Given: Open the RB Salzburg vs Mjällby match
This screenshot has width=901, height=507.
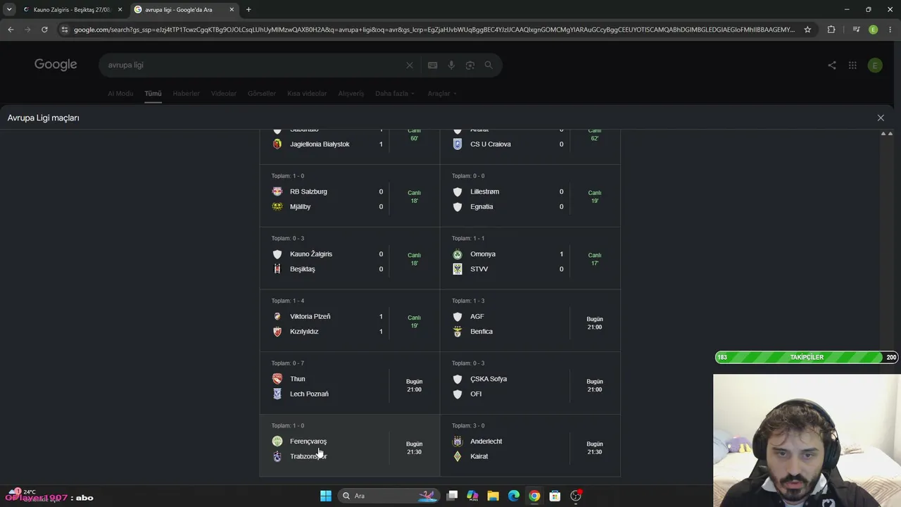Looking at the screenshot, I should tap(350, 196).
